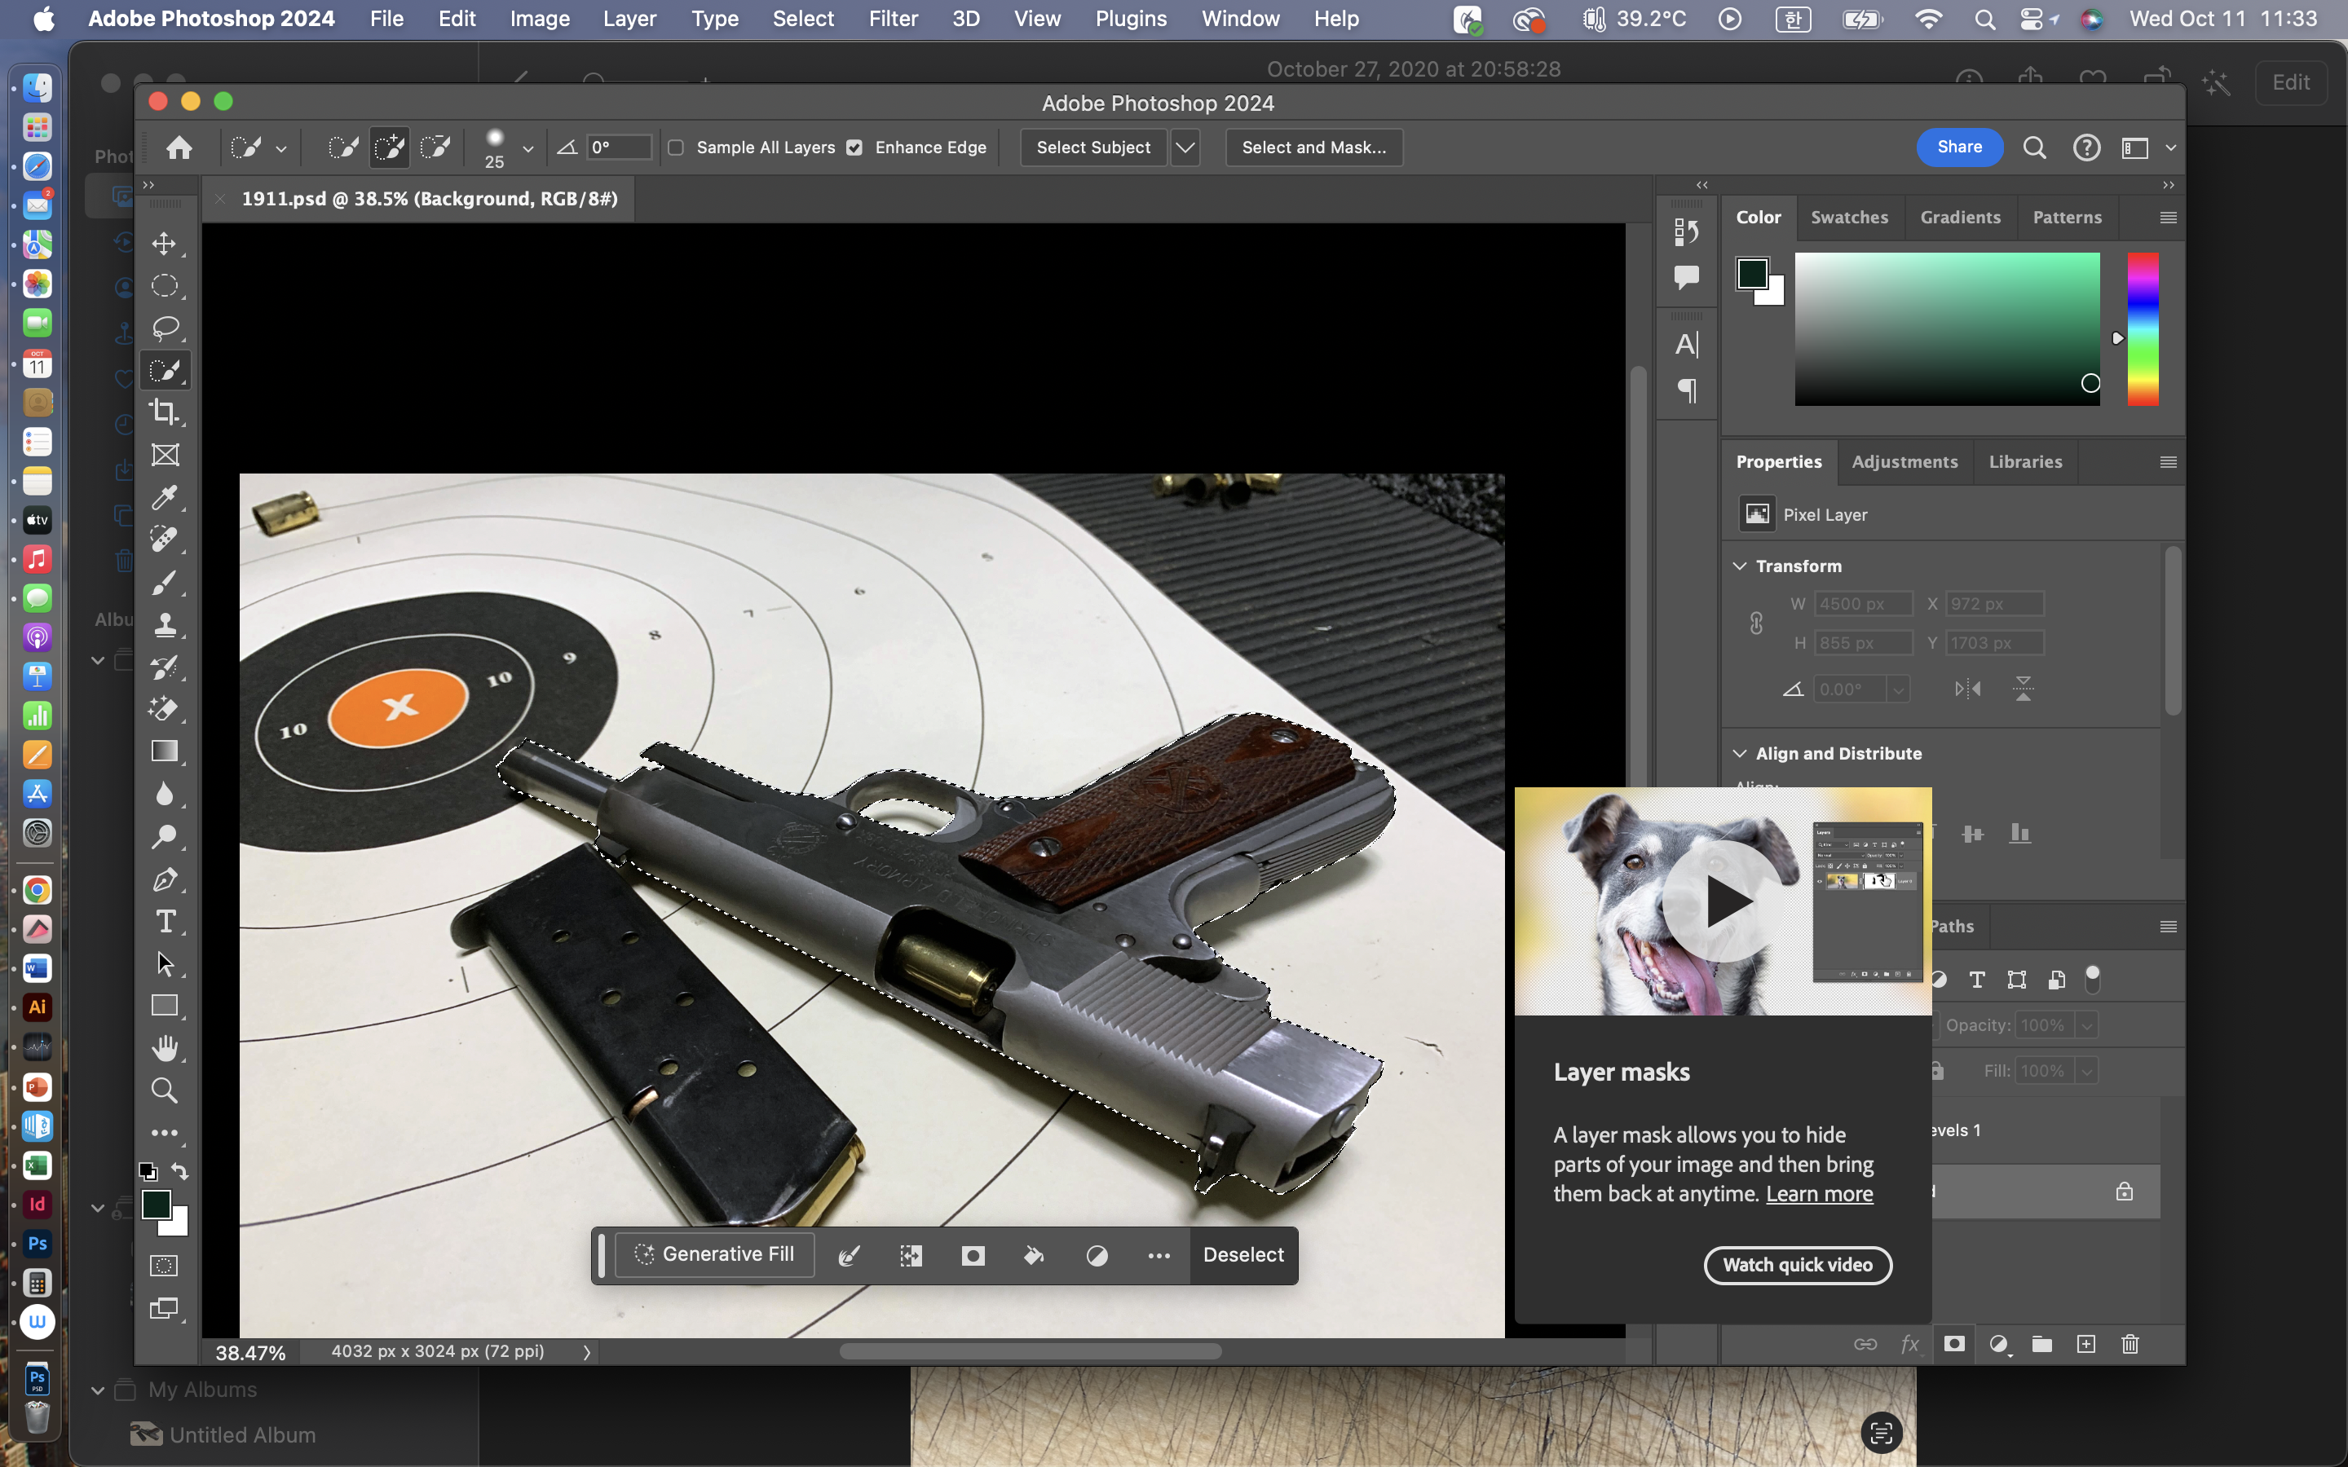Open the Filter menu

coord(893,19)
